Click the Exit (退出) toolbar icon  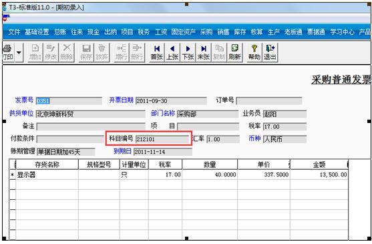click(270, 52)
